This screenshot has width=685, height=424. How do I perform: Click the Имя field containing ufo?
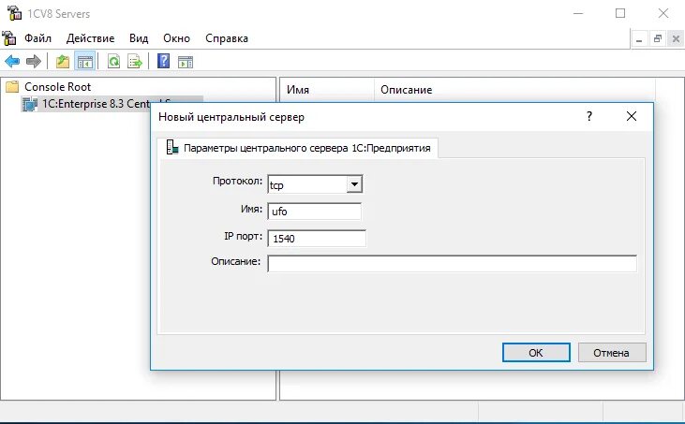315,212
